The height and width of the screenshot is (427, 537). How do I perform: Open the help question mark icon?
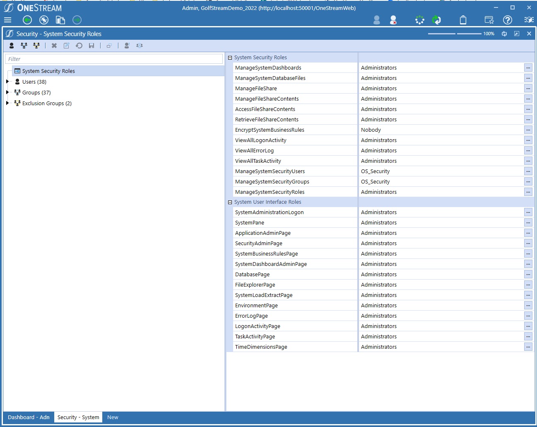pyautogui.click(x=508, y=20)
